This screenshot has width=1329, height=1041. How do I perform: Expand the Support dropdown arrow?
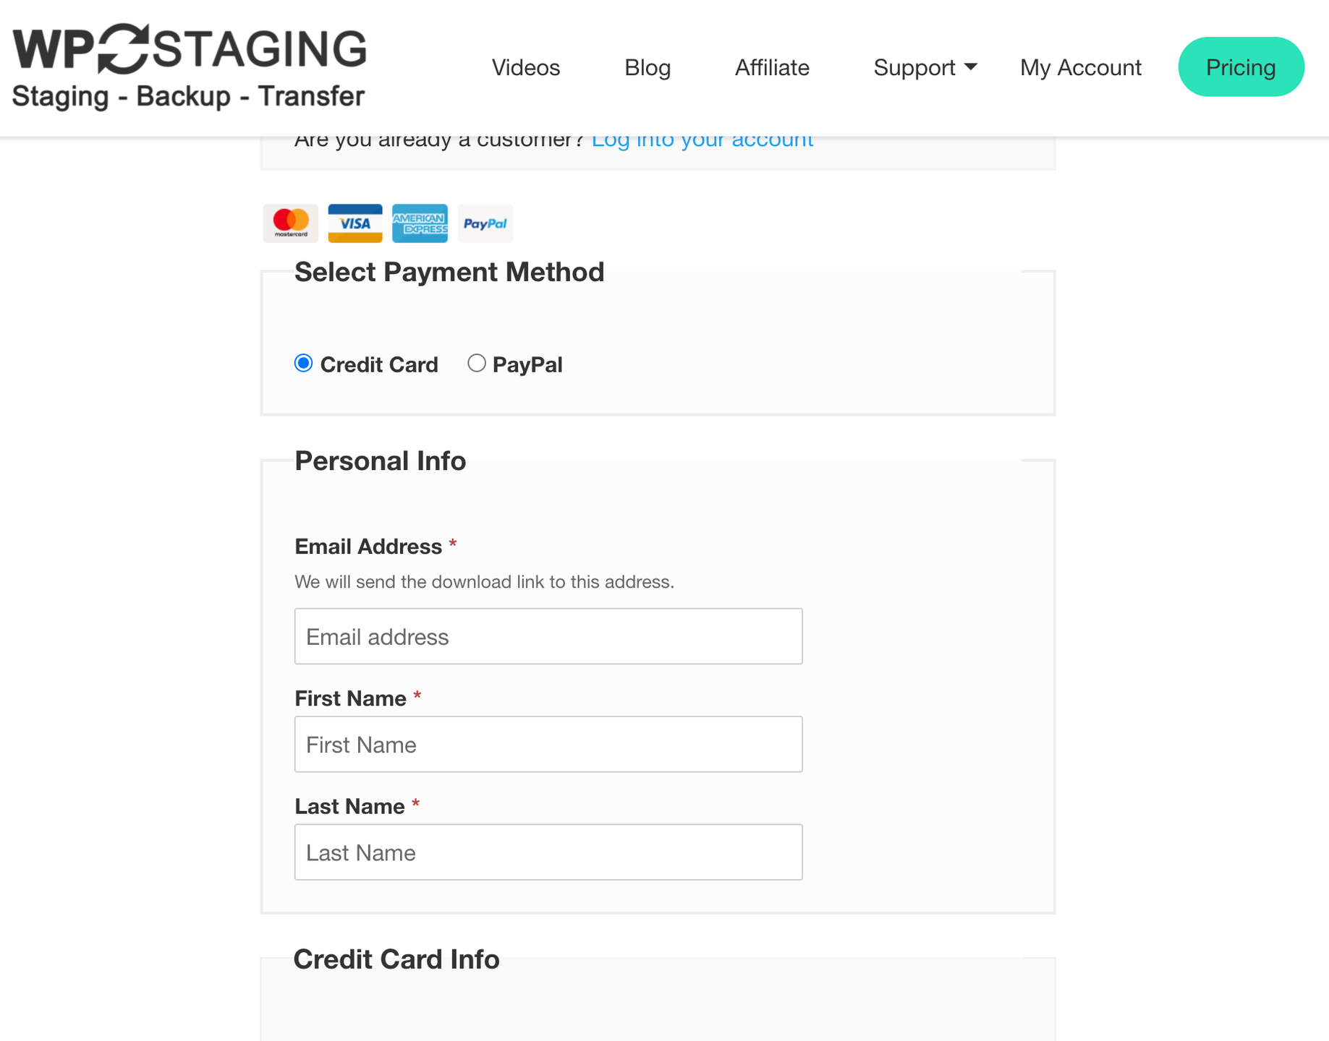(971, 67)
